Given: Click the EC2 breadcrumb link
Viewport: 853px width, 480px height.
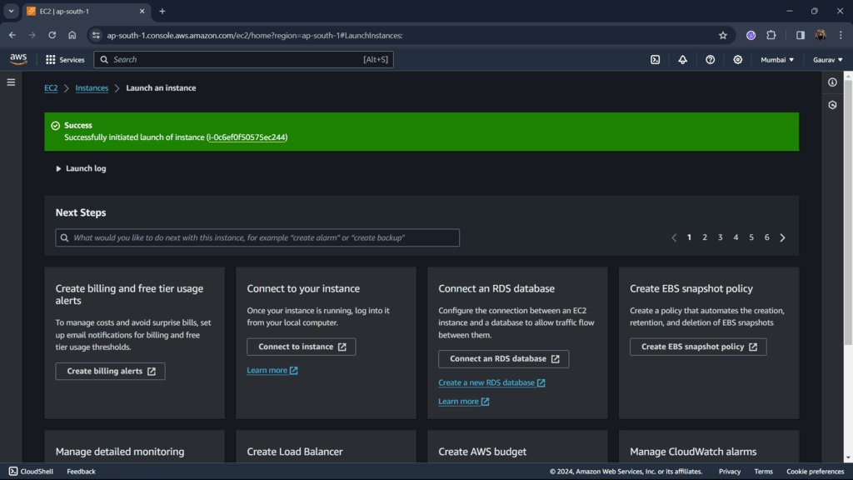Looking at the screenshot, I should pos(51,88).
